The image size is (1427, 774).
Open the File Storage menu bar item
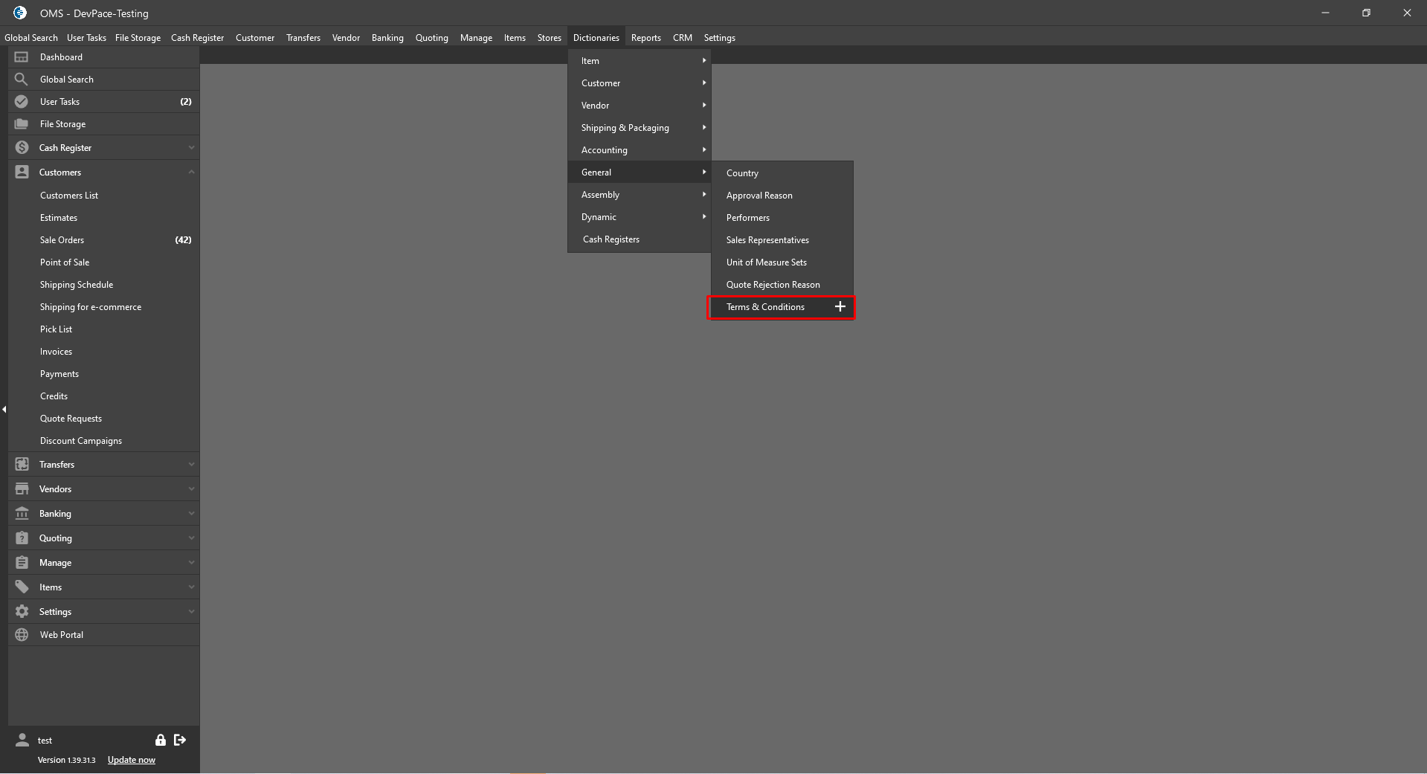click(138, 38)
